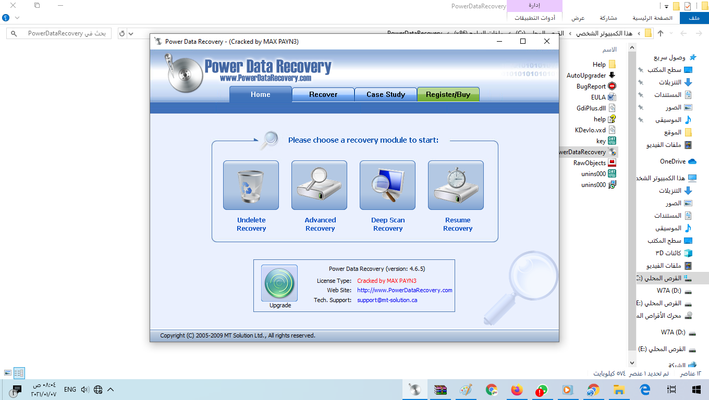The width and height of the screenshot is (709, 400).
Task: Select the KDevIo.vxd file
Action: (595, 130)
